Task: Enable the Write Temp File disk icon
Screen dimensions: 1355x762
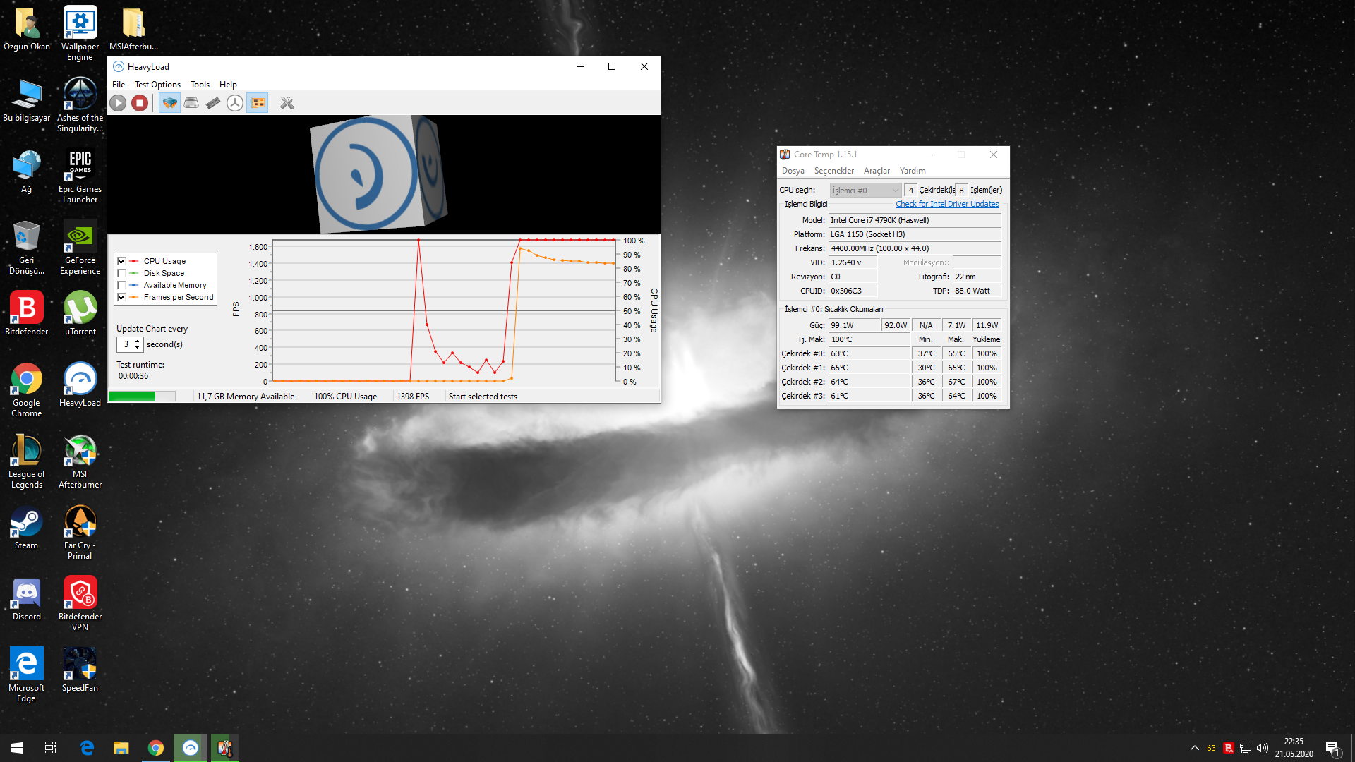Action: click(191, 103)
